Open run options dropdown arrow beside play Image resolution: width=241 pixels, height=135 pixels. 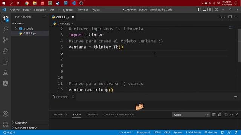coord(224,17)
